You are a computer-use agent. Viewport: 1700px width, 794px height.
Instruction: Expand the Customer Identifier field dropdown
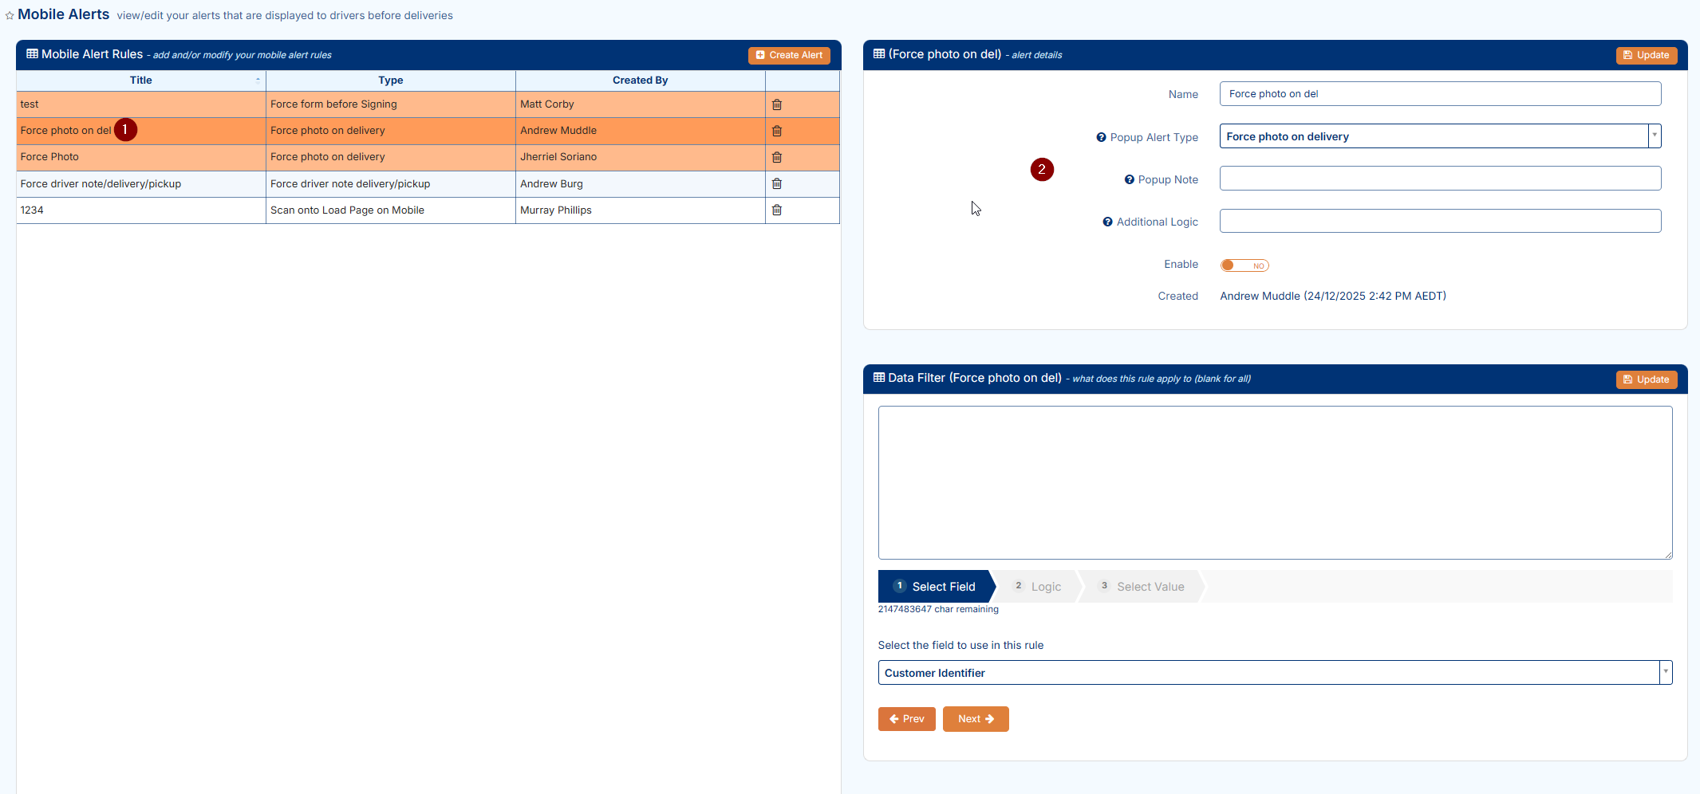point(1665,672)
